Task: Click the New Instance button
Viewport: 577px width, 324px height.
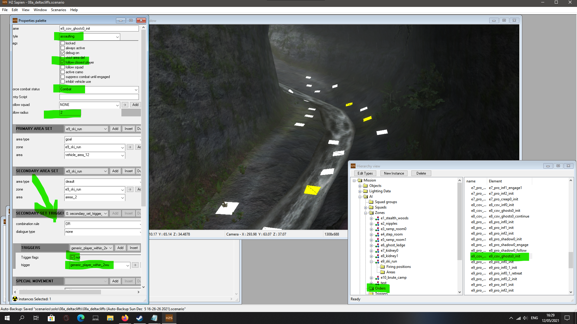Action: 394,173
